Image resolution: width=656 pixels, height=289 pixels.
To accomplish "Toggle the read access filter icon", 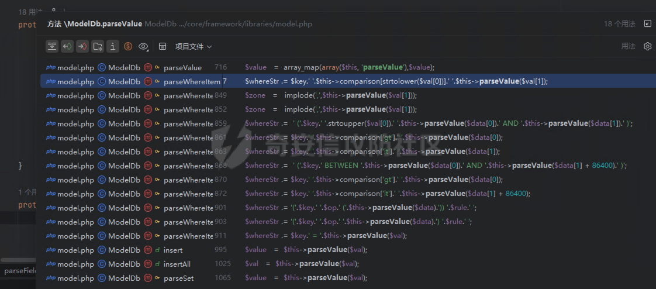I will click(x=67, y=46).
